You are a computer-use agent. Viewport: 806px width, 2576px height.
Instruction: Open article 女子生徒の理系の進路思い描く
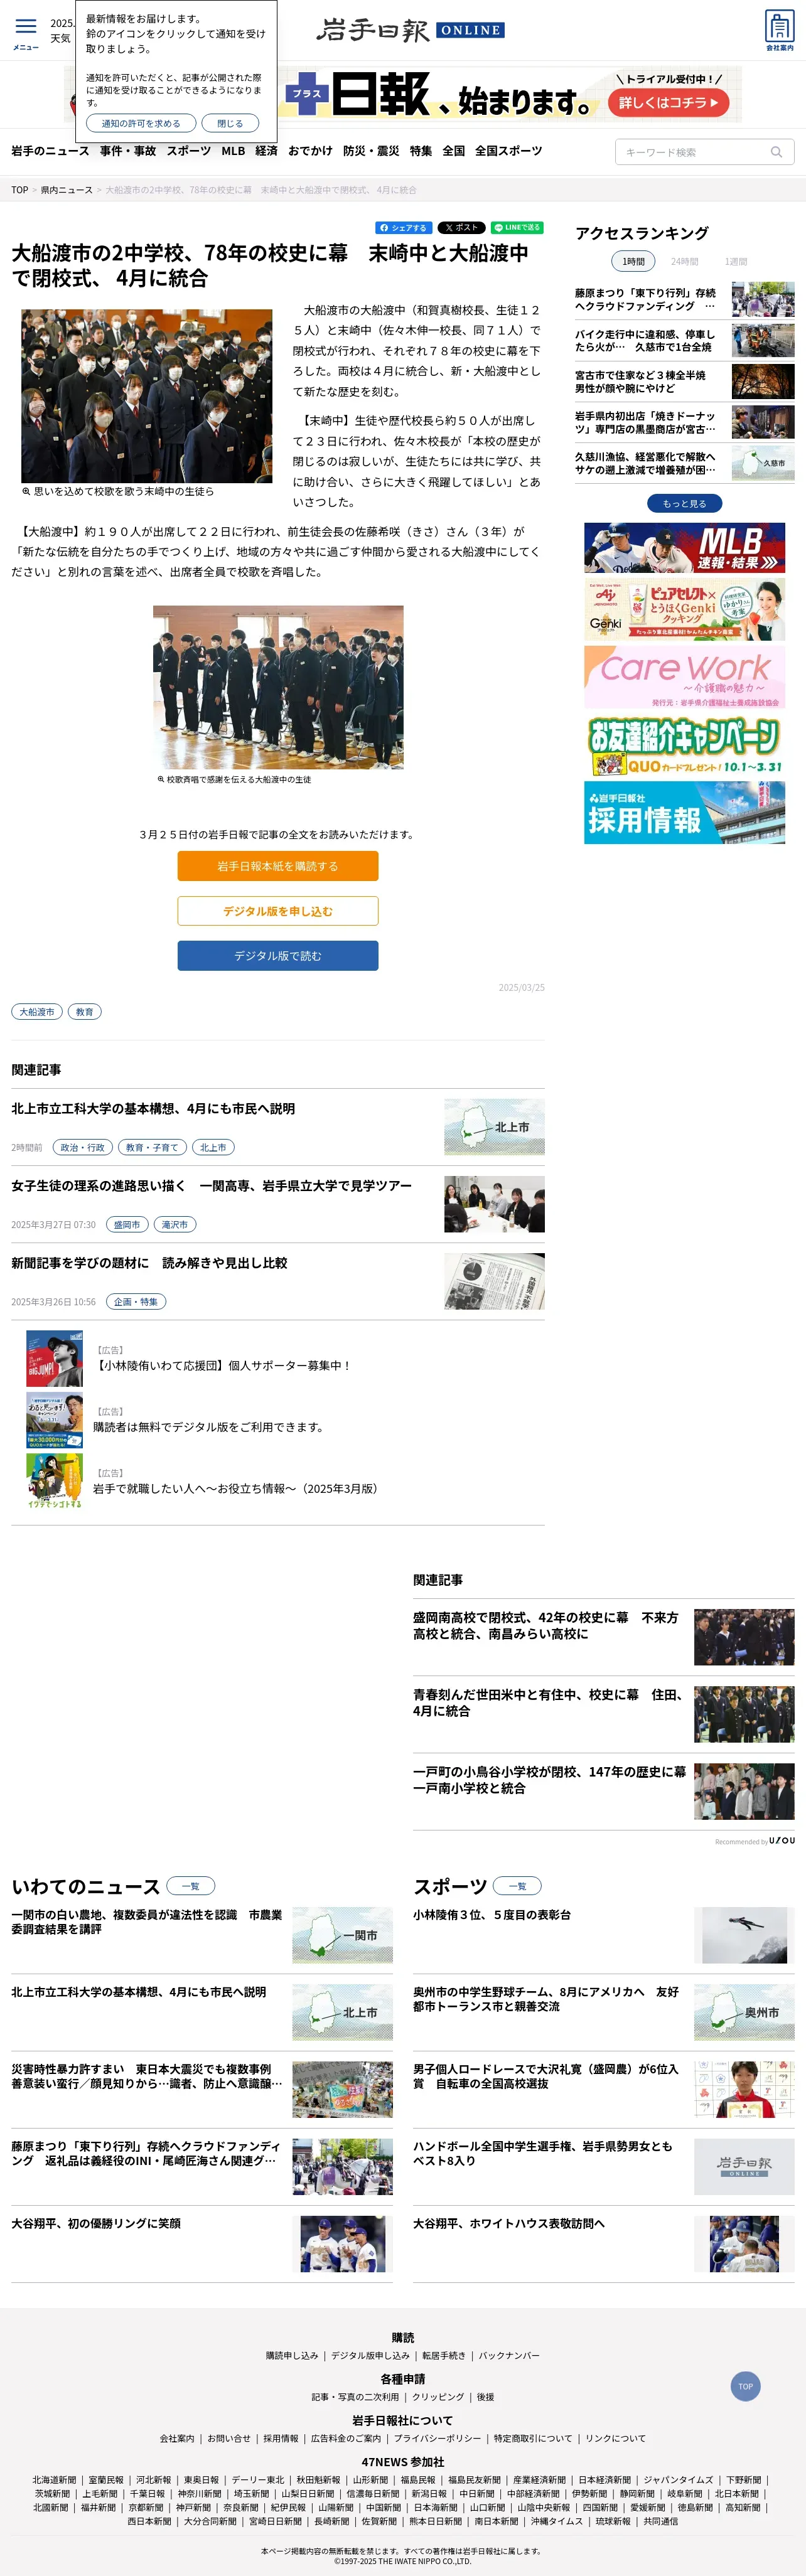[x=211, y=1186]
